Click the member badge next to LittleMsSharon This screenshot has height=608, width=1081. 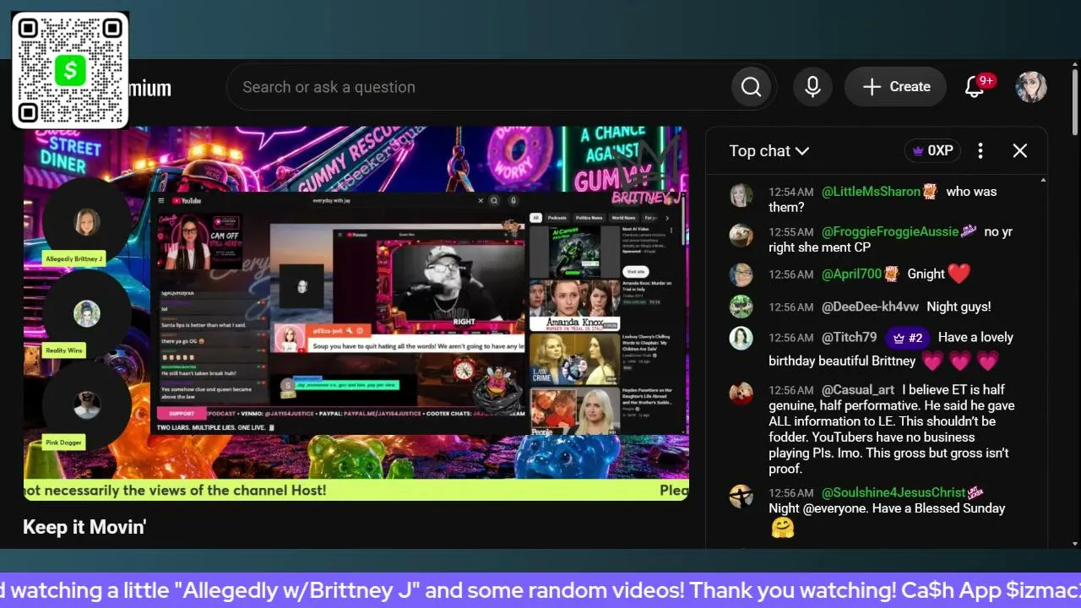[x=930, y=192]
